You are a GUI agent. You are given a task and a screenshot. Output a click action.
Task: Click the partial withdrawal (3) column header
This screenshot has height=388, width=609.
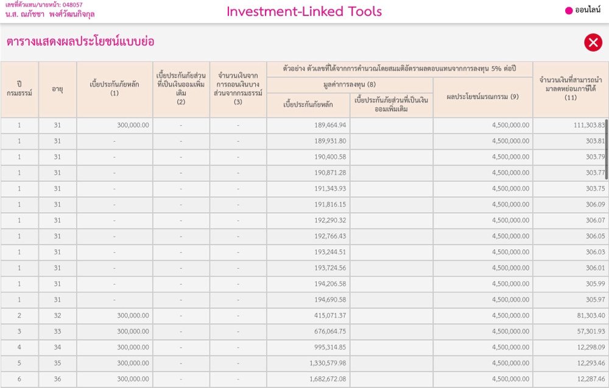(x=238, y=89)
